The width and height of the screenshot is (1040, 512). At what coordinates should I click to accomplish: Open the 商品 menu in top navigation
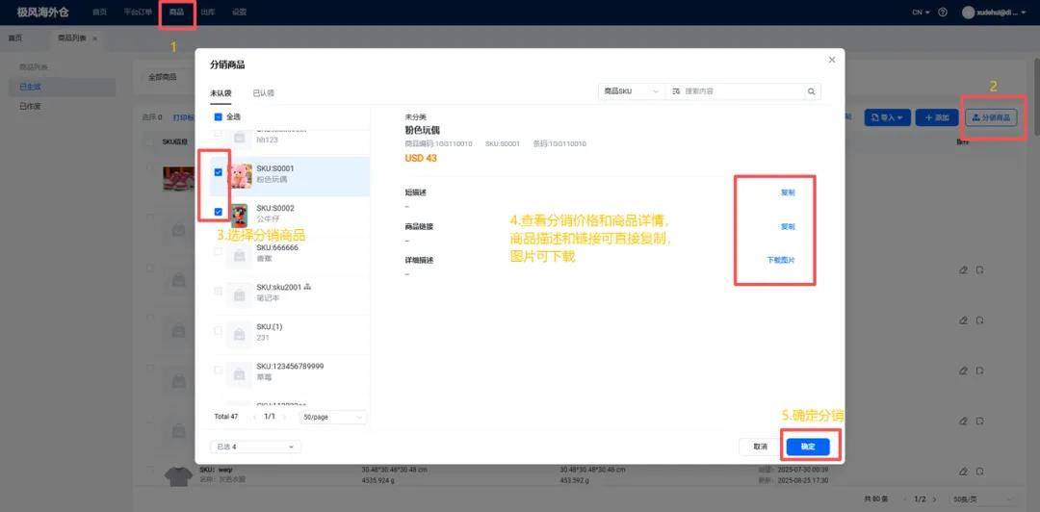[x=176, y=13]
